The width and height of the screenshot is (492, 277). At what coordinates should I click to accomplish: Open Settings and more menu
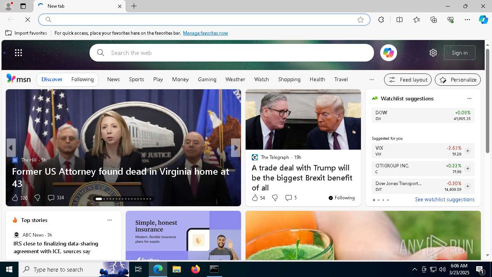[467, 20]
